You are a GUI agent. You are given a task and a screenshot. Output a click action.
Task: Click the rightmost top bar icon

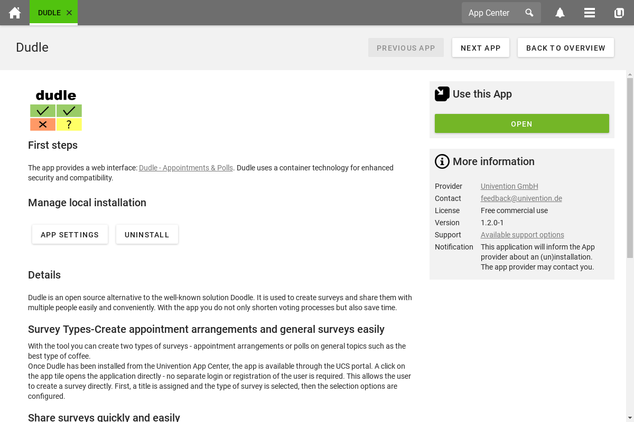coord(619,13)
